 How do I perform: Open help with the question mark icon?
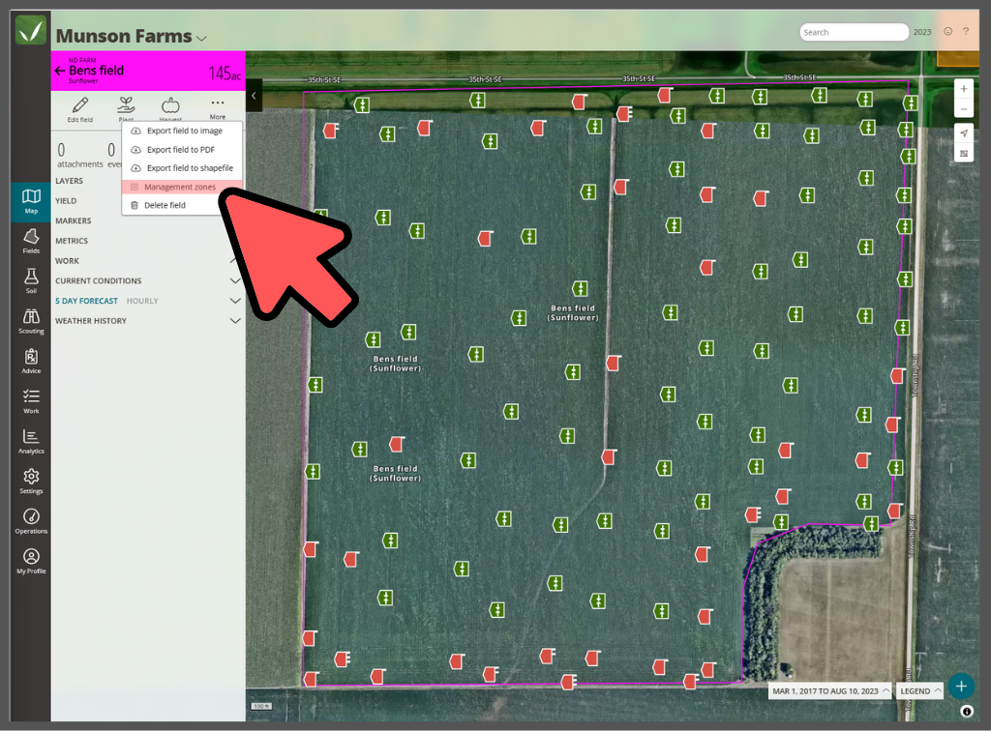(x=966, y=32)
